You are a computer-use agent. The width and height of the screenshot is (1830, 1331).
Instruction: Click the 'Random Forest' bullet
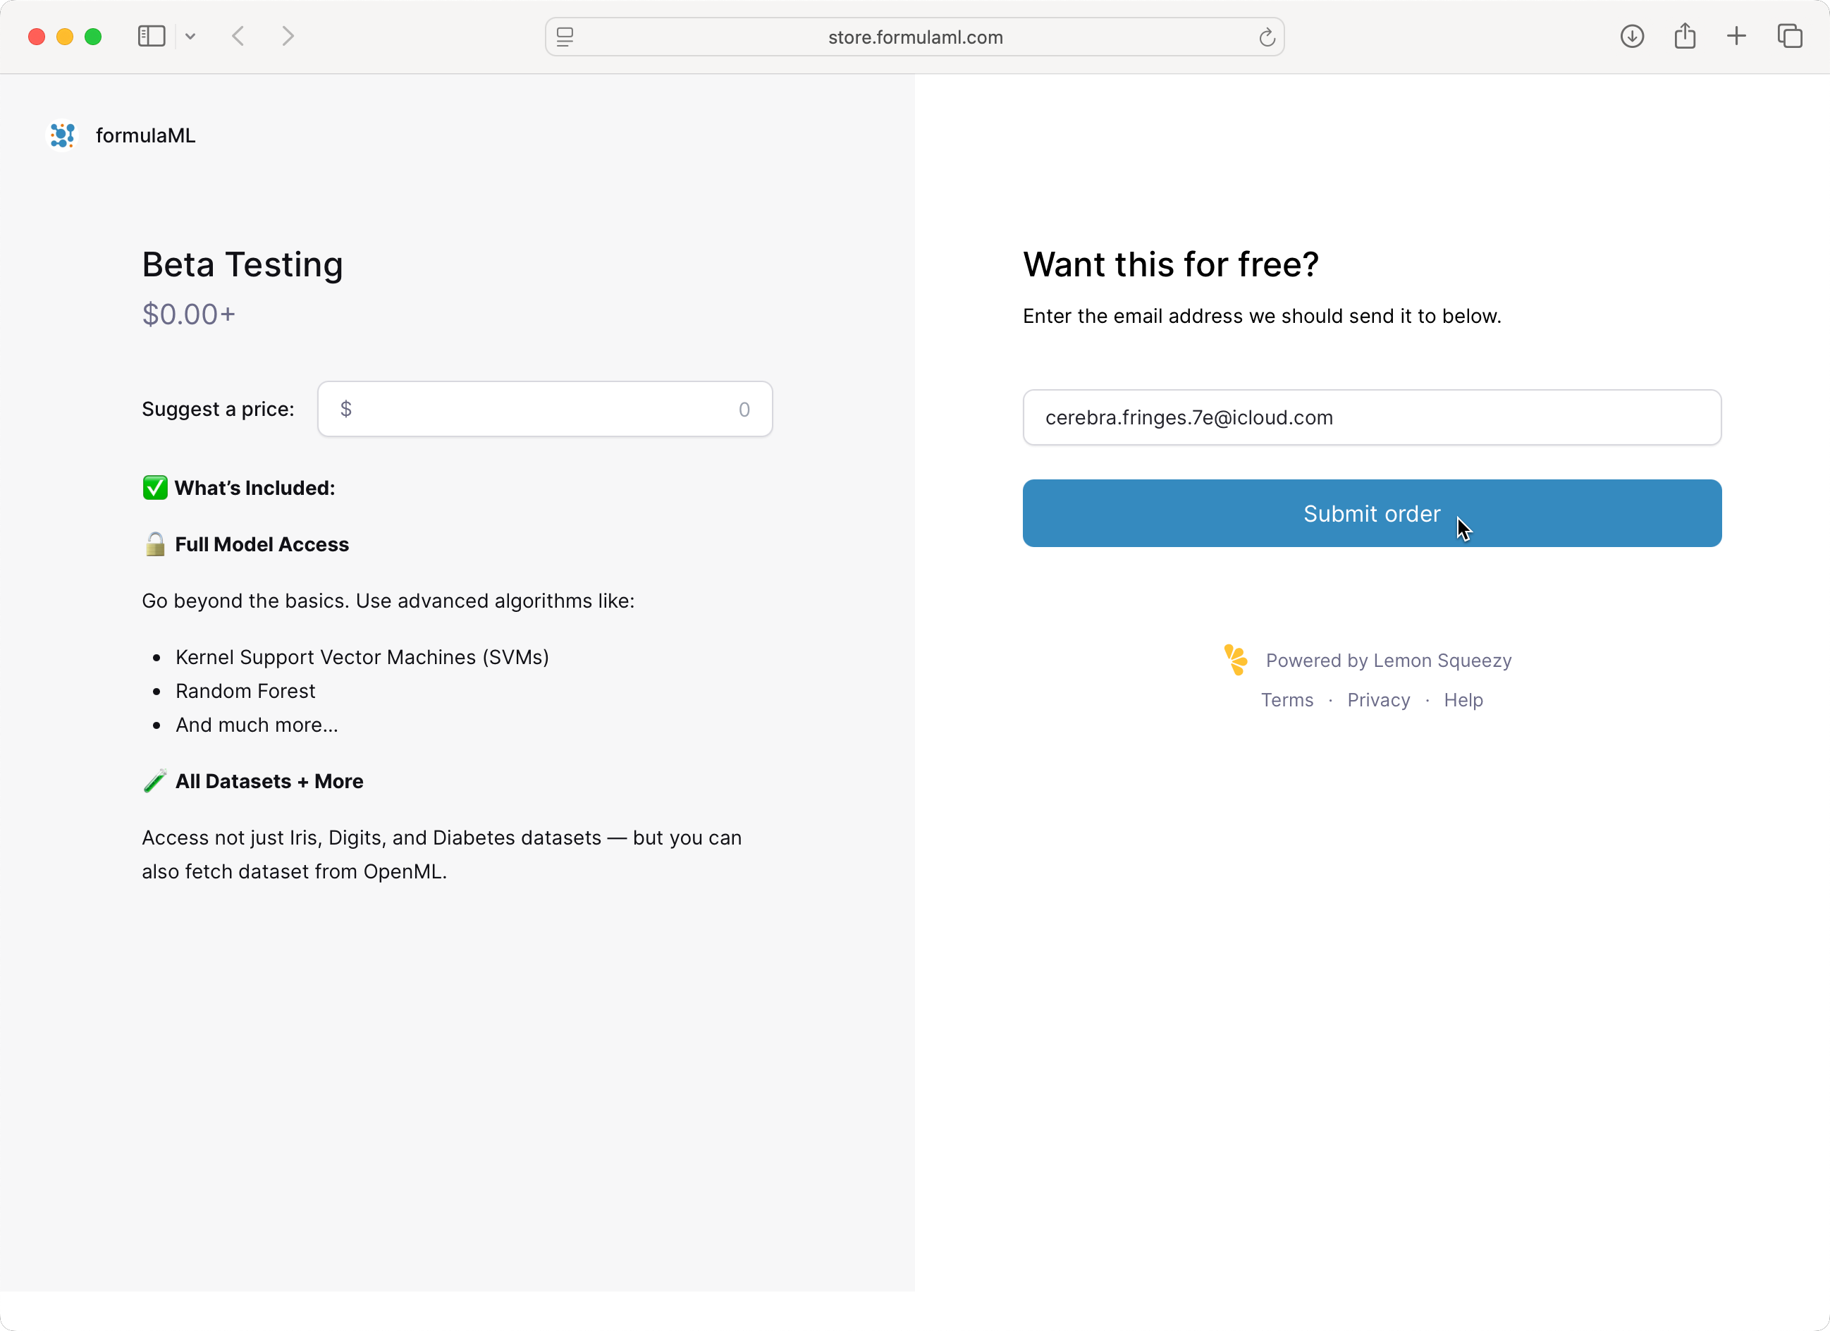[245, 691]
